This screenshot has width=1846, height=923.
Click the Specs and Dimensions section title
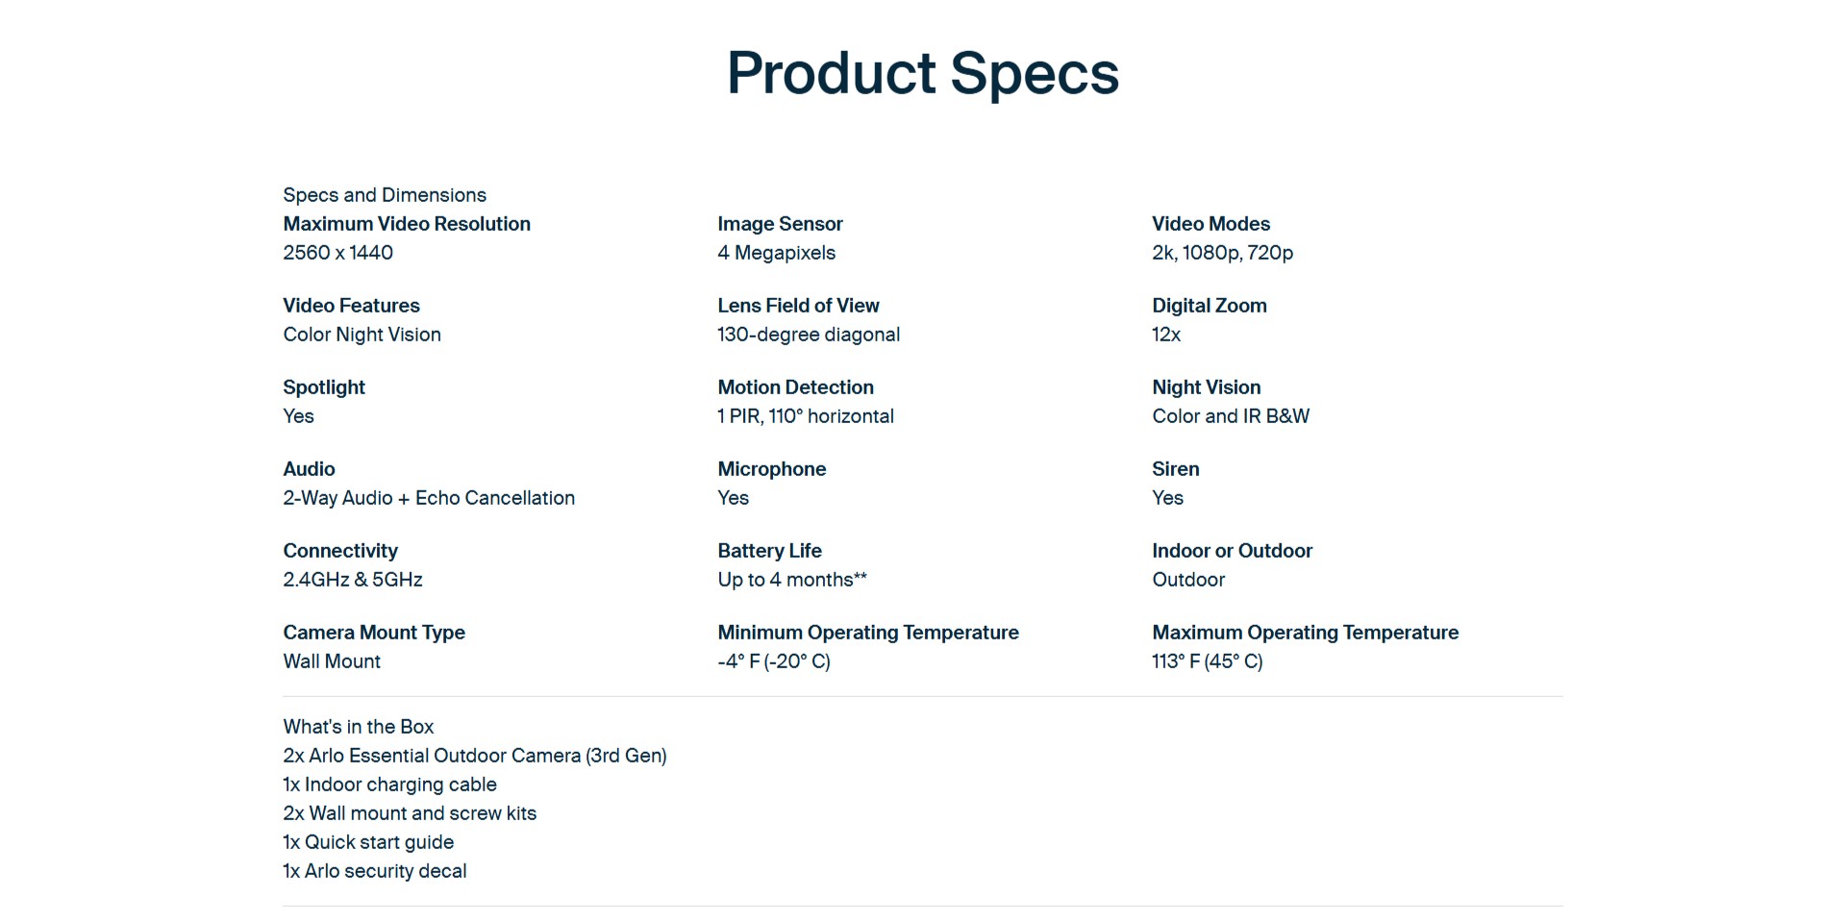click(384, 195)
